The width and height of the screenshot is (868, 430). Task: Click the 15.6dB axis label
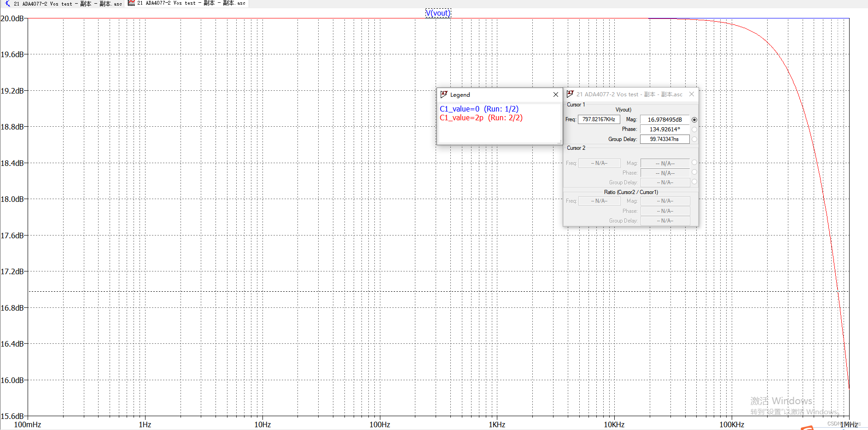coord(12,416)
